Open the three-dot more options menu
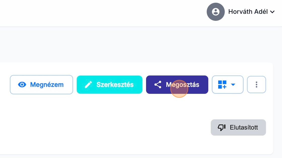The image size is (282, 158). coord(256,85)
